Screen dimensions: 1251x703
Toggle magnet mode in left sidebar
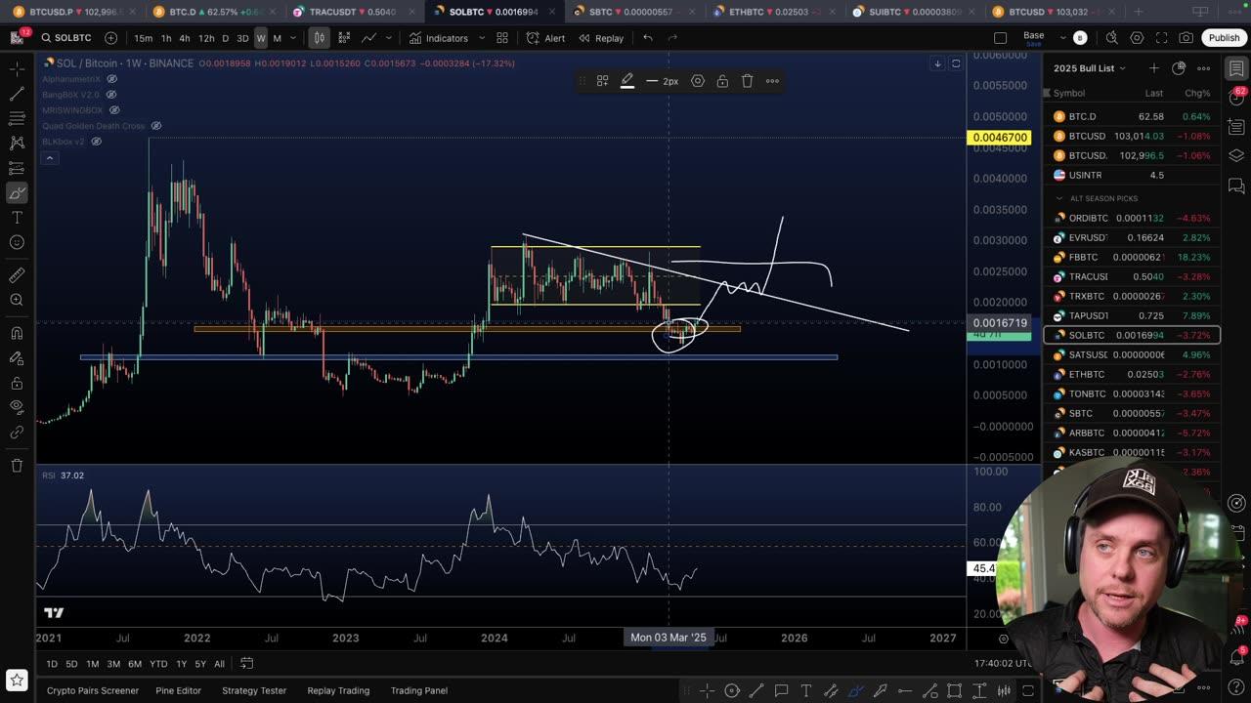tap(17, 333)
